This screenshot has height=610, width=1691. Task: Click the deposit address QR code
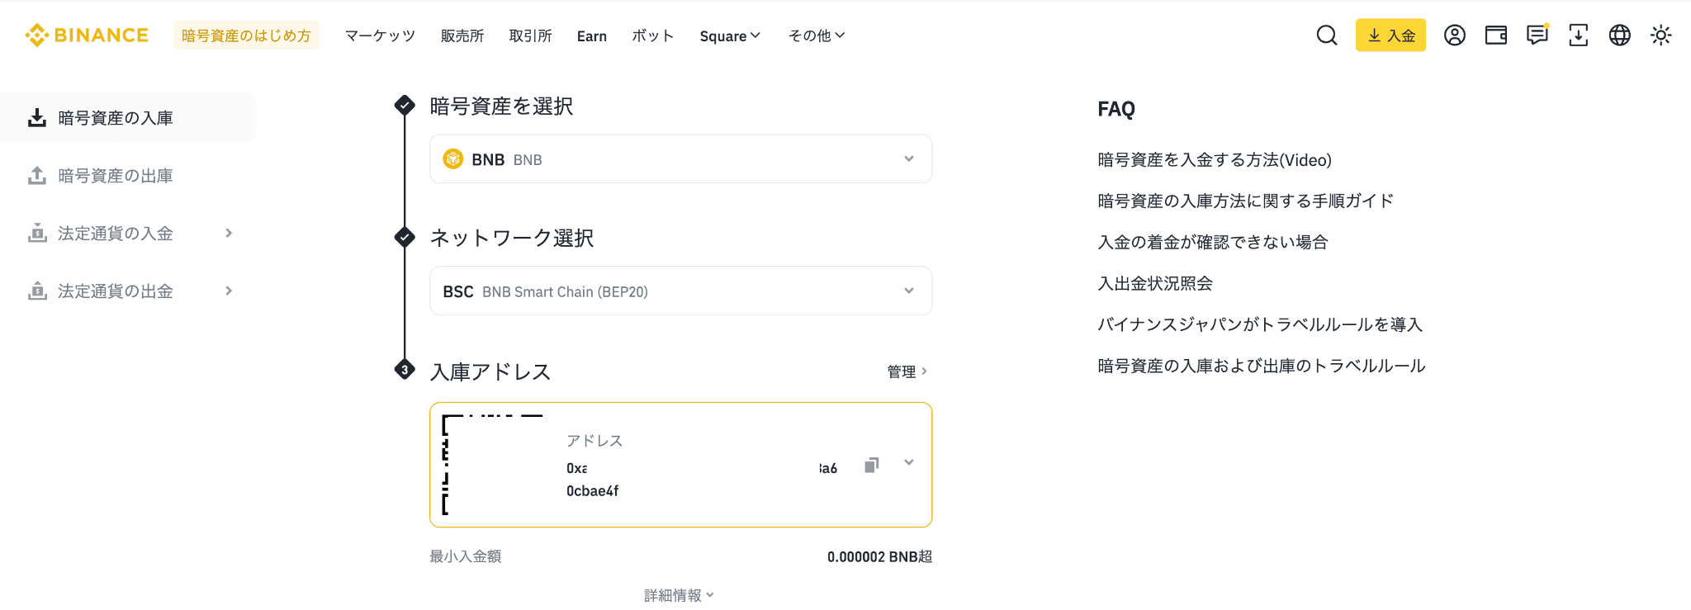click(493, 465)
